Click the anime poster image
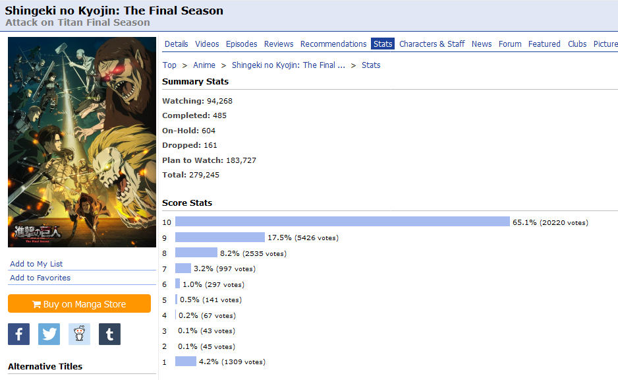 click(x=82, y=142)
